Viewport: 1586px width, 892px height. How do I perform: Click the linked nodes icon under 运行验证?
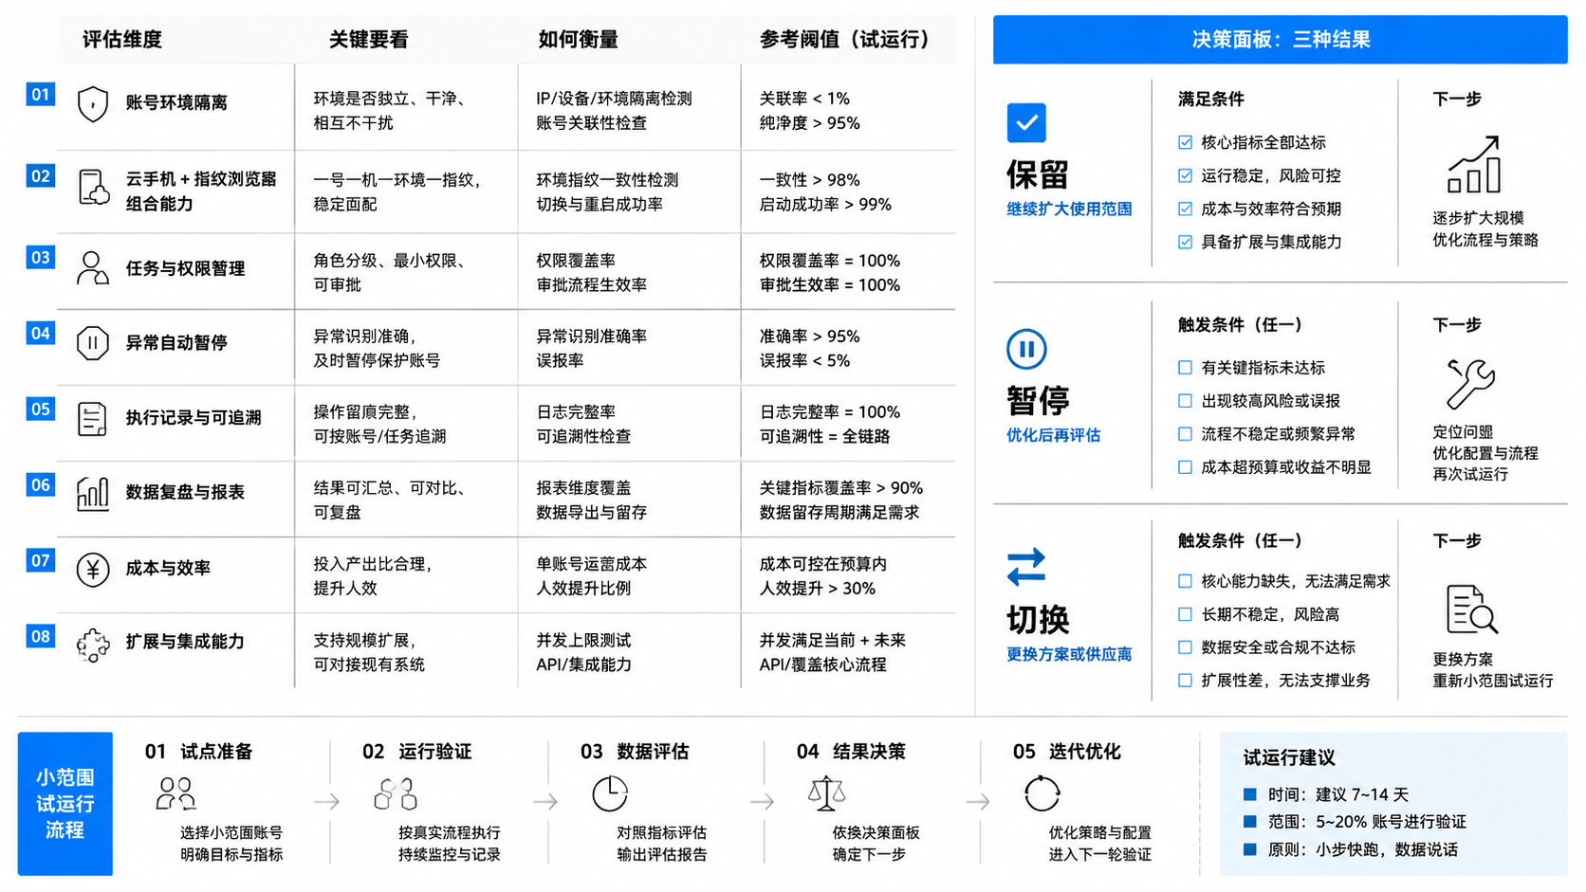click(x=395, y=793)
